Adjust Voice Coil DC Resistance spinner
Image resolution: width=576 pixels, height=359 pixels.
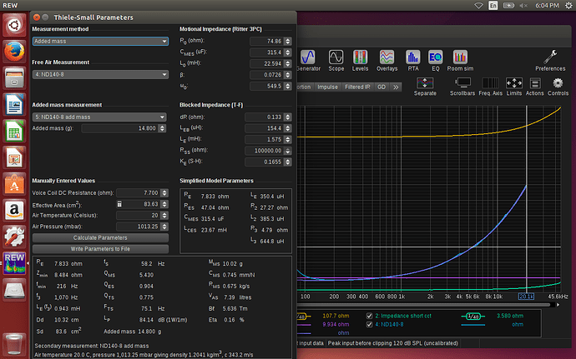[164, 193]
